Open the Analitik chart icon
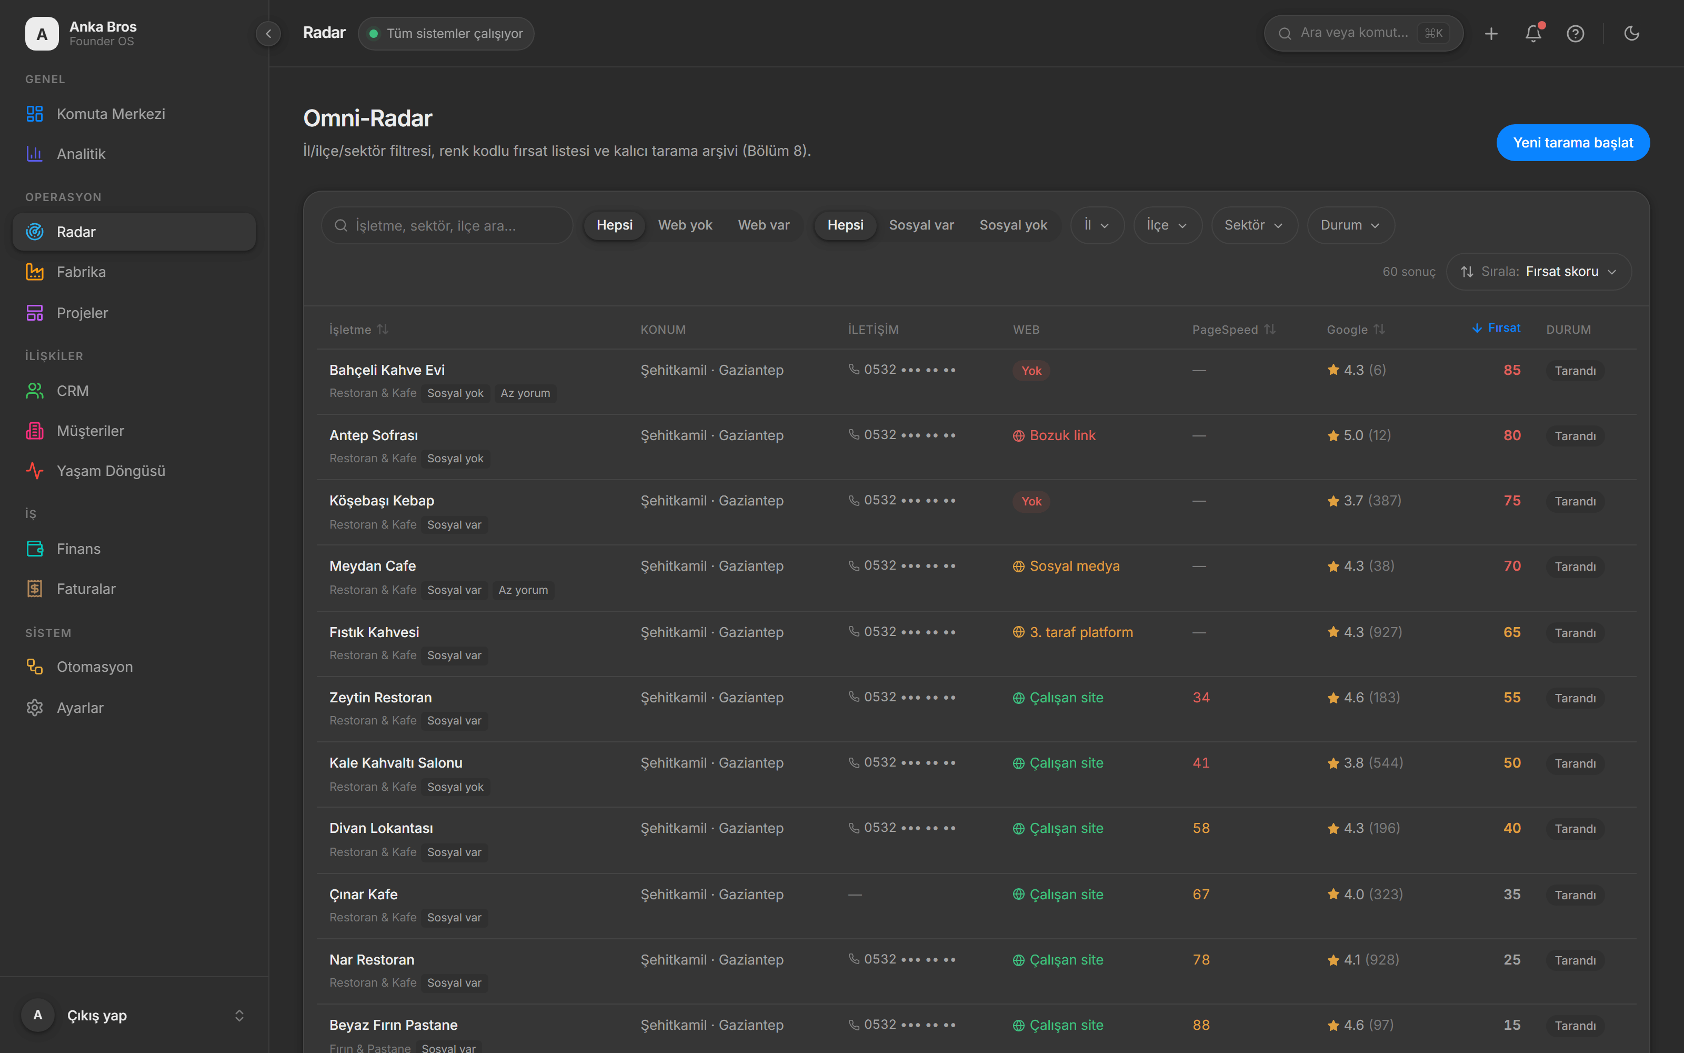Screen dimensions: 1684x1053 pos(34,154)
